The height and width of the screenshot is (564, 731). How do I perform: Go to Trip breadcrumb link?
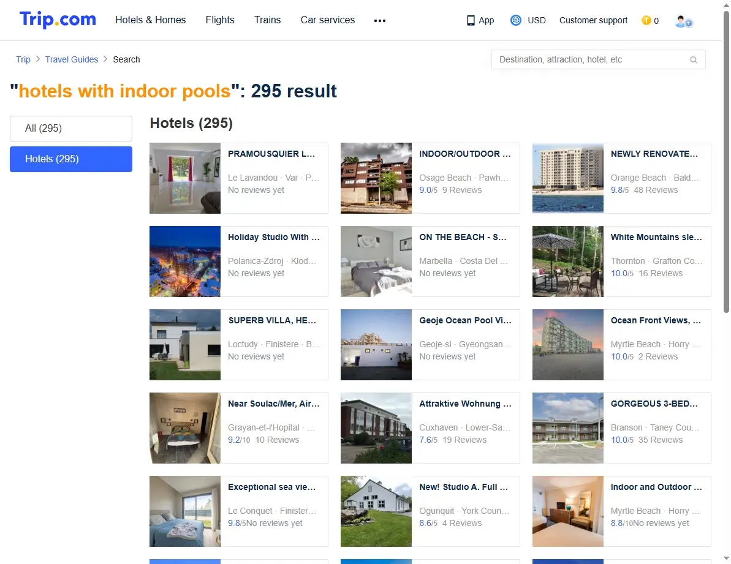(x=23, y=59)
